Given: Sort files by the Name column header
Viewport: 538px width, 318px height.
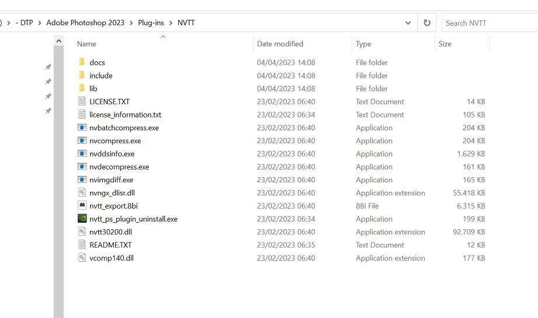Looking at the screenshot, I should tap(86, 44).
